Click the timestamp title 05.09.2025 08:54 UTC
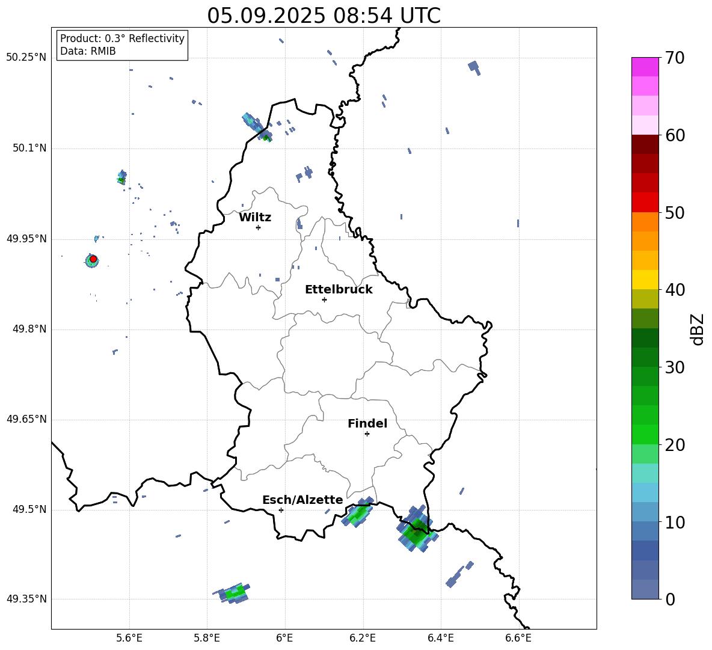This screenshot has height=650, width=712. click(324, 16)
